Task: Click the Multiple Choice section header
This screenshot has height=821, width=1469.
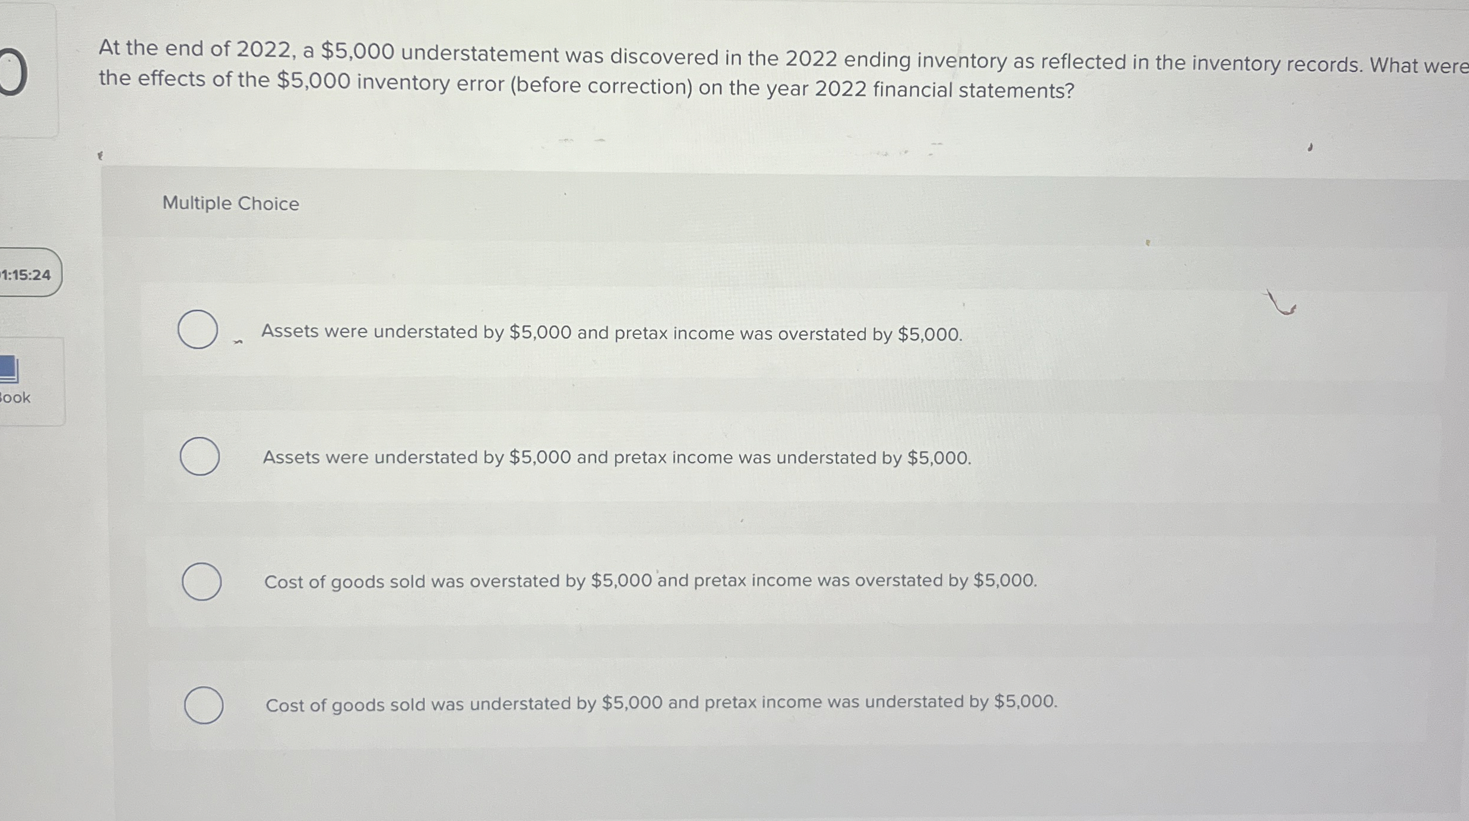Action: tap(230, 203)
